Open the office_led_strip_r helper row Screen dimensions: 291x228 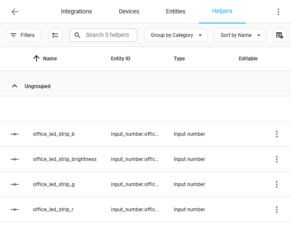coord(53,210)
